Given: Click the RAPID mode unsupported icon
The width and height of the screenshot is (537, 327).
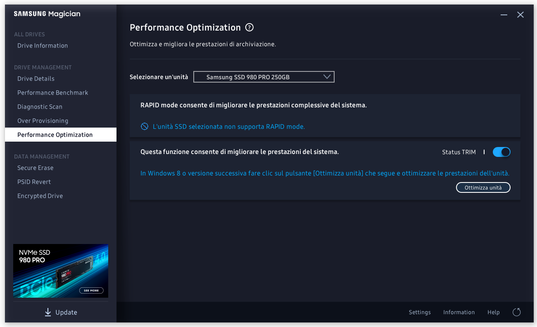Looking at the screenshot, I should pyautogui.click(x=145, y=126).
